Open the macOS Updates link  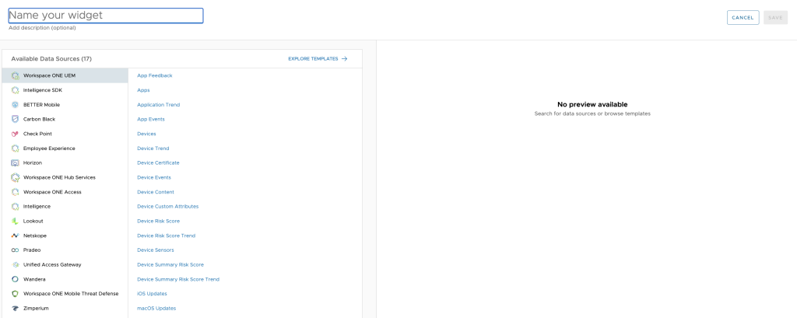156,309
